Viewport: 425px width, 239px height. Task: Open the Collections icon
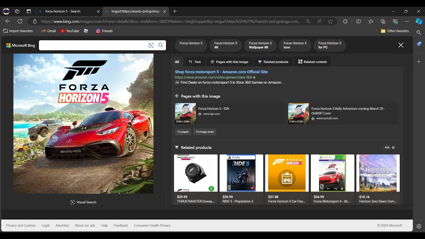[383, 21]
